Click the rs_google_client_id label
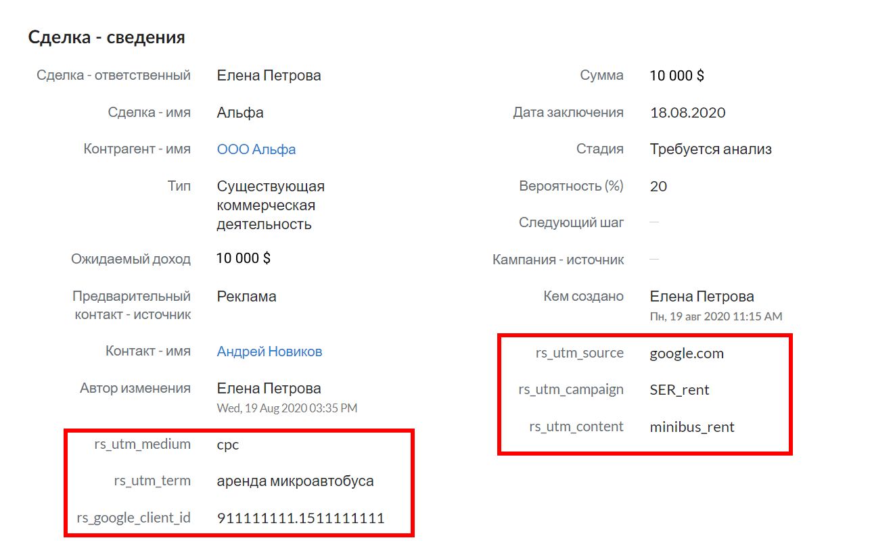Image resolution: width=872 pixels, height=559 pixels. pyautogui.click(x=134, y=518)
